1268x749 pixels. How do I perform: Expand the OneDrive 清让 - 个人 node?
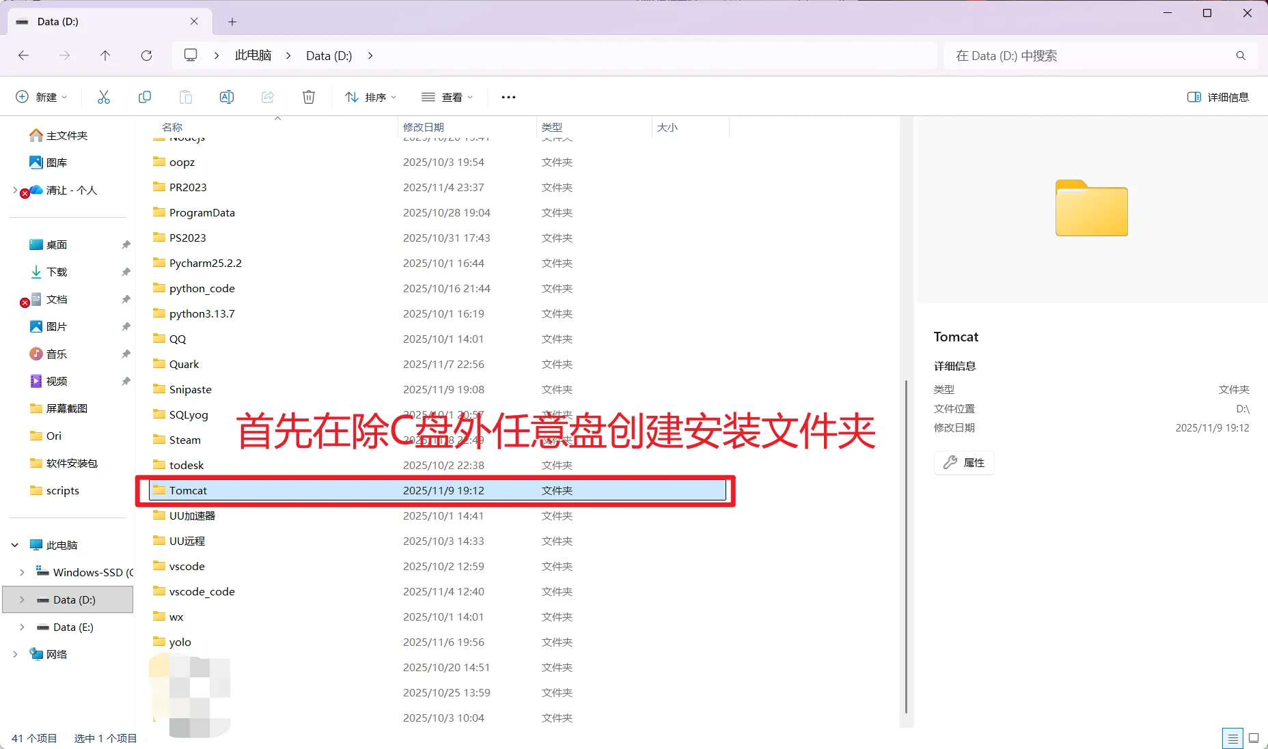(x=15, y=190)
